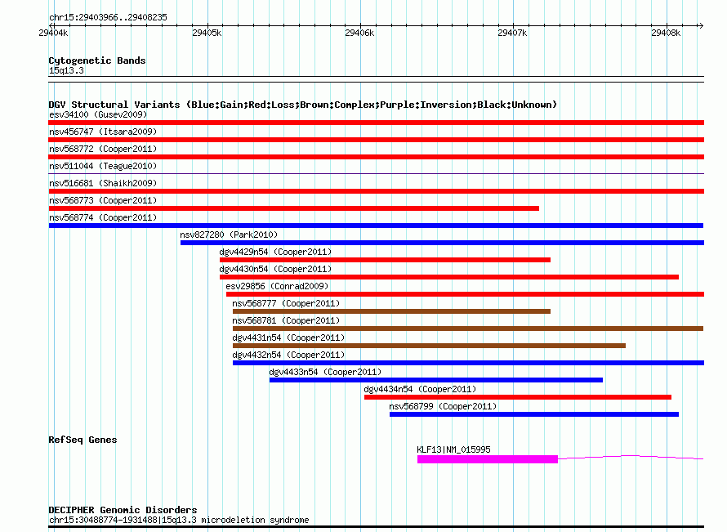
Task: Open the dgv4433n54 (Cooper2011) label
Action: [x=325, y=372]
